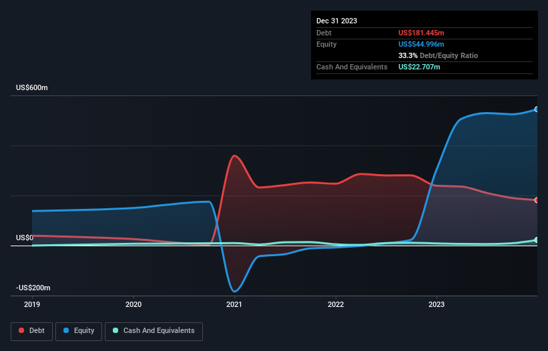
Task: Click the Debt endpoint marker at Dec 2023
Action: click(x=537, y=200)
